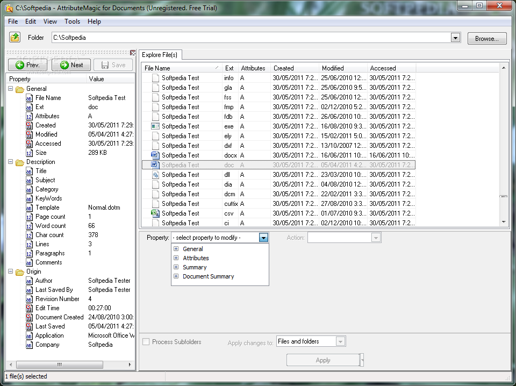Click the file list scroll down arrow
Screen dimensions: 516x386
pos(504,223)
